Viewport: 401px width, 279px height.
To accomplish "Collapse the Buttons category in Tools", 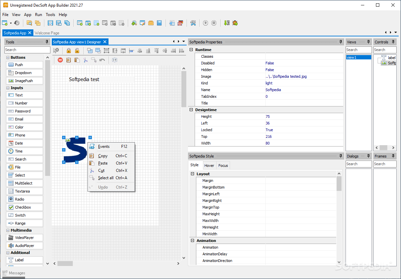I will click(x=8, y=57).
